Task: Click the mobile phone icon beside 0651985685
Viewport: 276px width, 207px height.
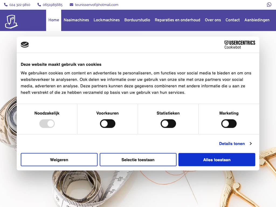Action: point(39,5)
